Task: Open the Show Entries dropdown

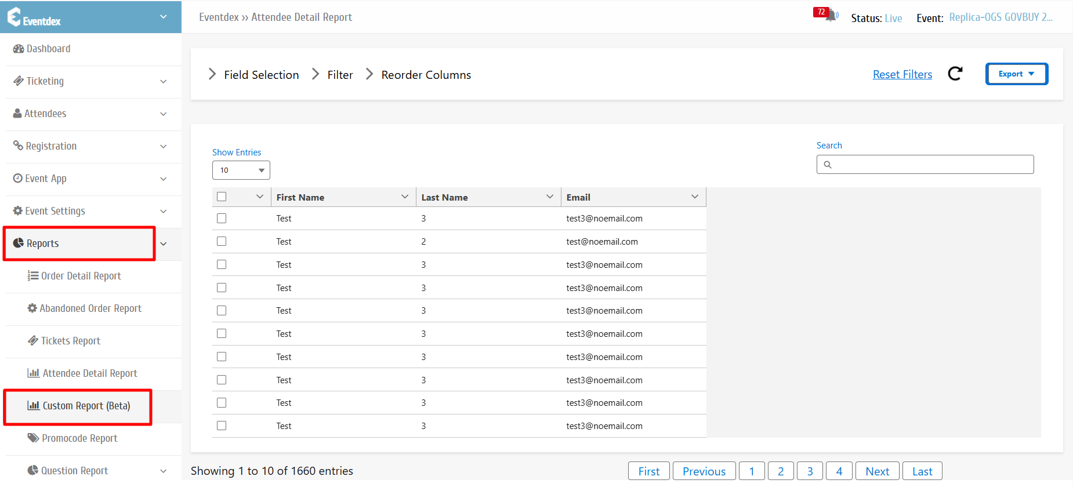Action: coord(241,170)
